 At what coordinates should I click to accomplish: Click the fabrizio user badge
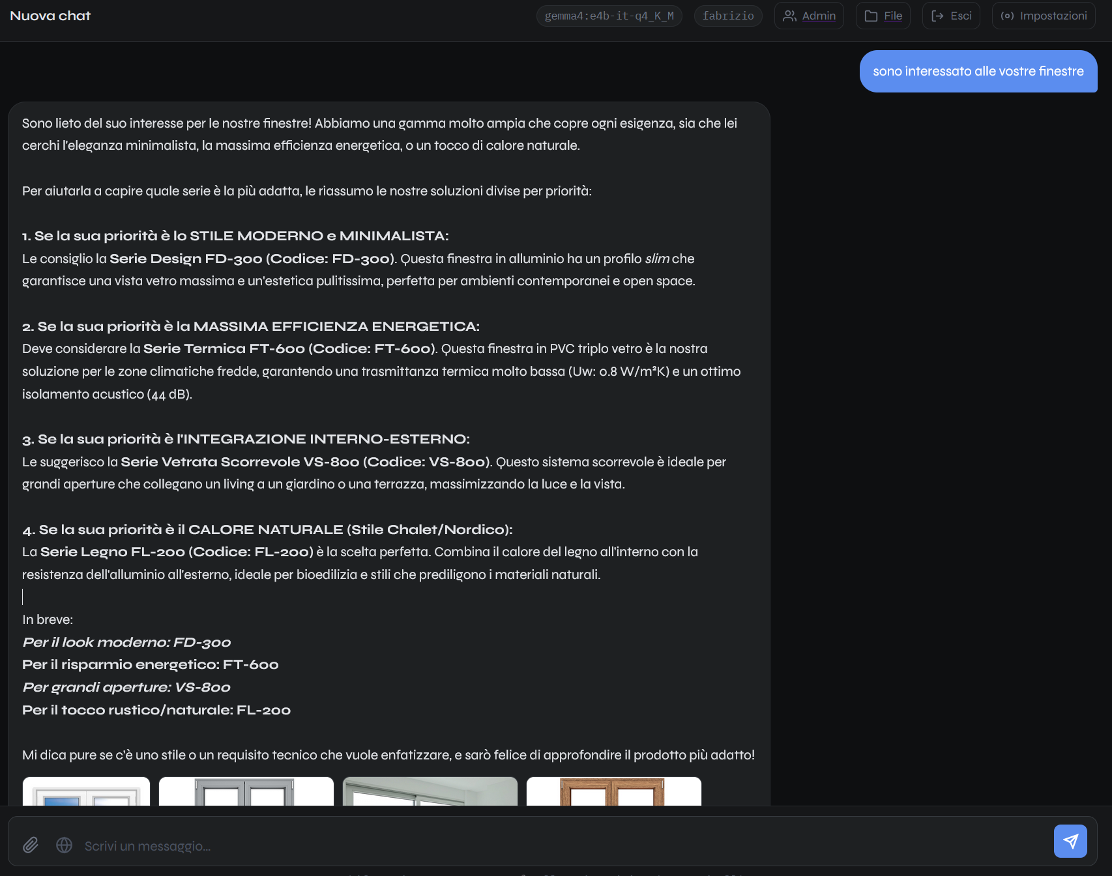coord(727,16)
